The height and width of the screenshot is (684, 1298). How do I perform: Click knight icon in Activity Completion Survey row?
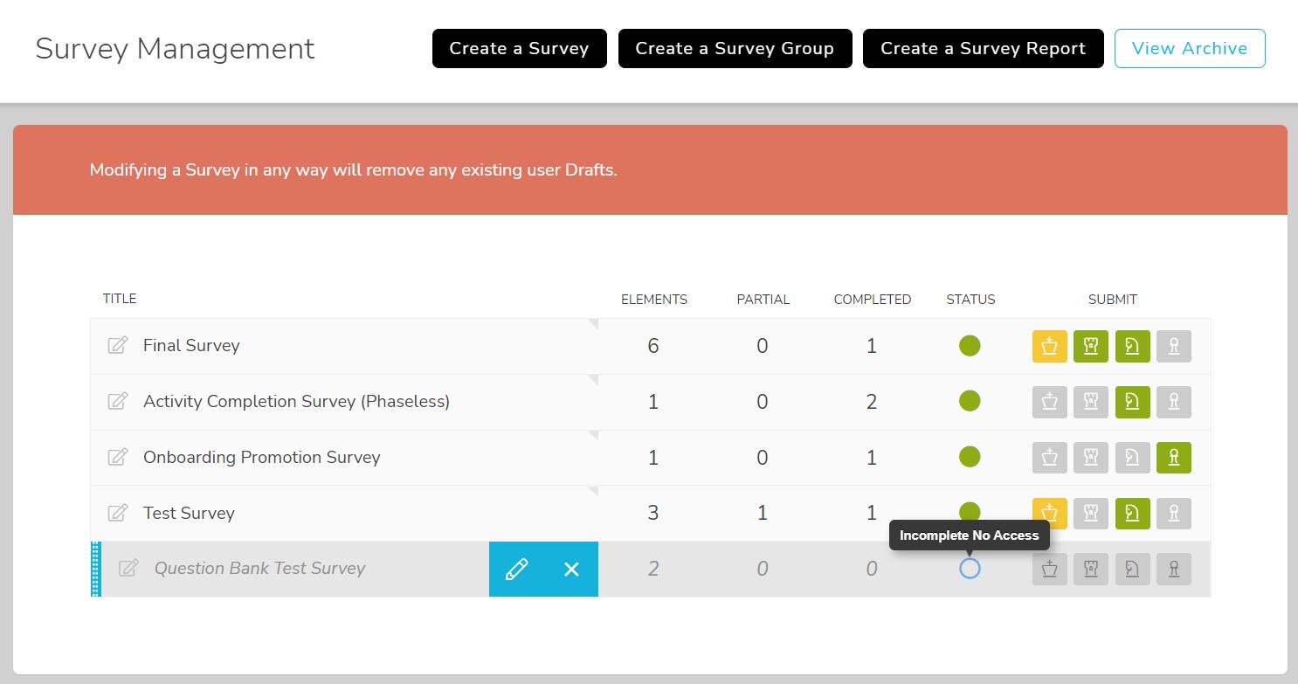(x=1133, y=402)
